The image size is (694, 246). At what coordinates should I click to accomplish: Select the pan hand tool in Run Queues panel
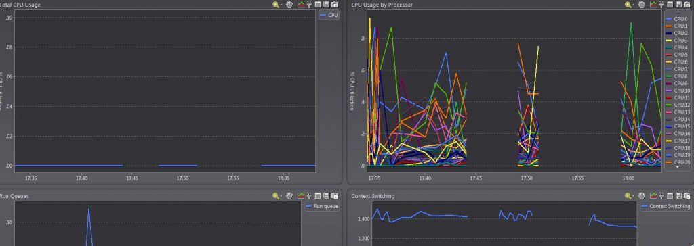tap(289, 196)
